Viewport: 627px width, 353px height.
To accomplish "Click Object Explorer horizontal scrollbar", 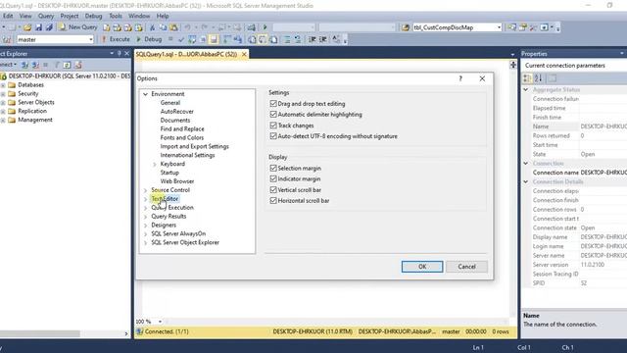I will point(40,333).
